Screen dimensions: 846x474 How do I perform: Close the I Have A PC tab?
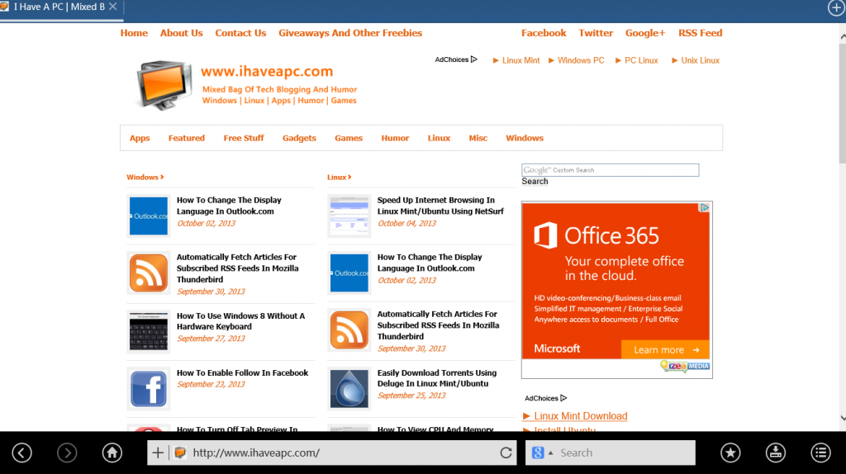click(112, 7)
